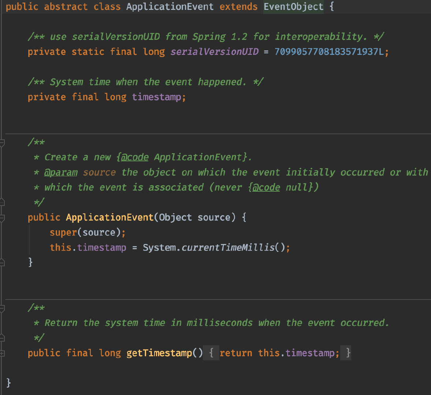Viewport: 431px width, 395px height.
Task: Collapse the constructor Javadoc comment fold marker
Action: [x=2, y=143]
